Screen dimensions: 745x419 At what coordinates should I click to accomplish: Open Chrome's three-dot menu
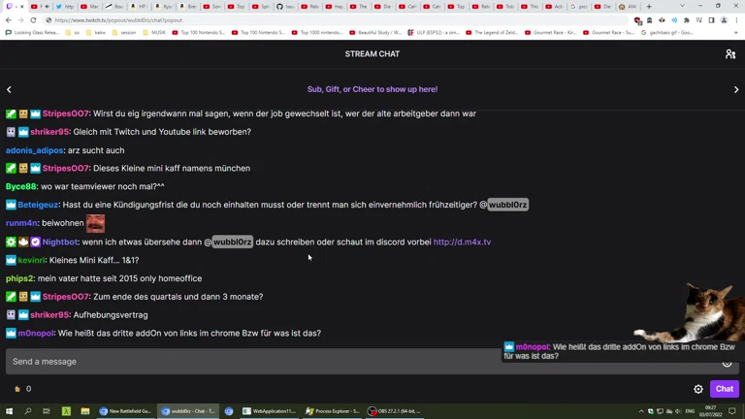point(736,20)
